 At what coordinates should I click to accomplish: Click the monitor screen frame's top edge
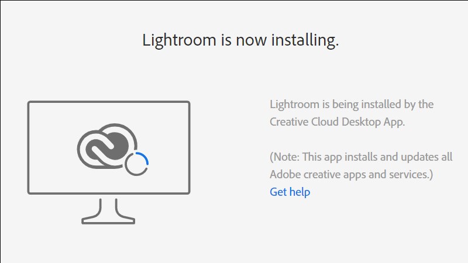point(109,103)
